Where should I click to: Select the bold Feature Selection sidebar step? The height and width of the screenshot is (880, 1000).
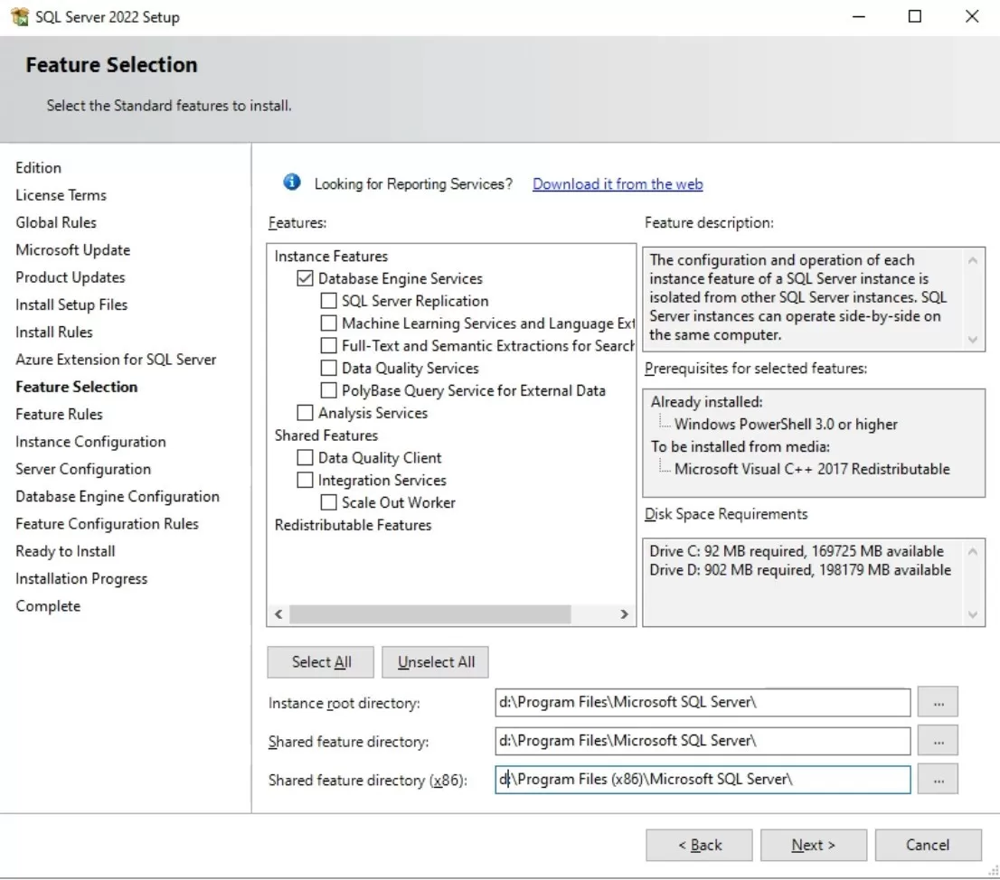coord(77,387)
